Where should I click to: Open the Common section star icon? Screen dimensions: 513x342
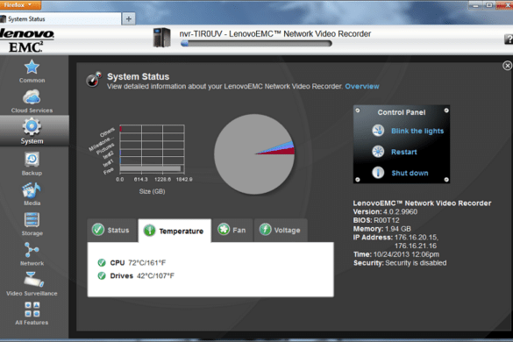[32, 68]
